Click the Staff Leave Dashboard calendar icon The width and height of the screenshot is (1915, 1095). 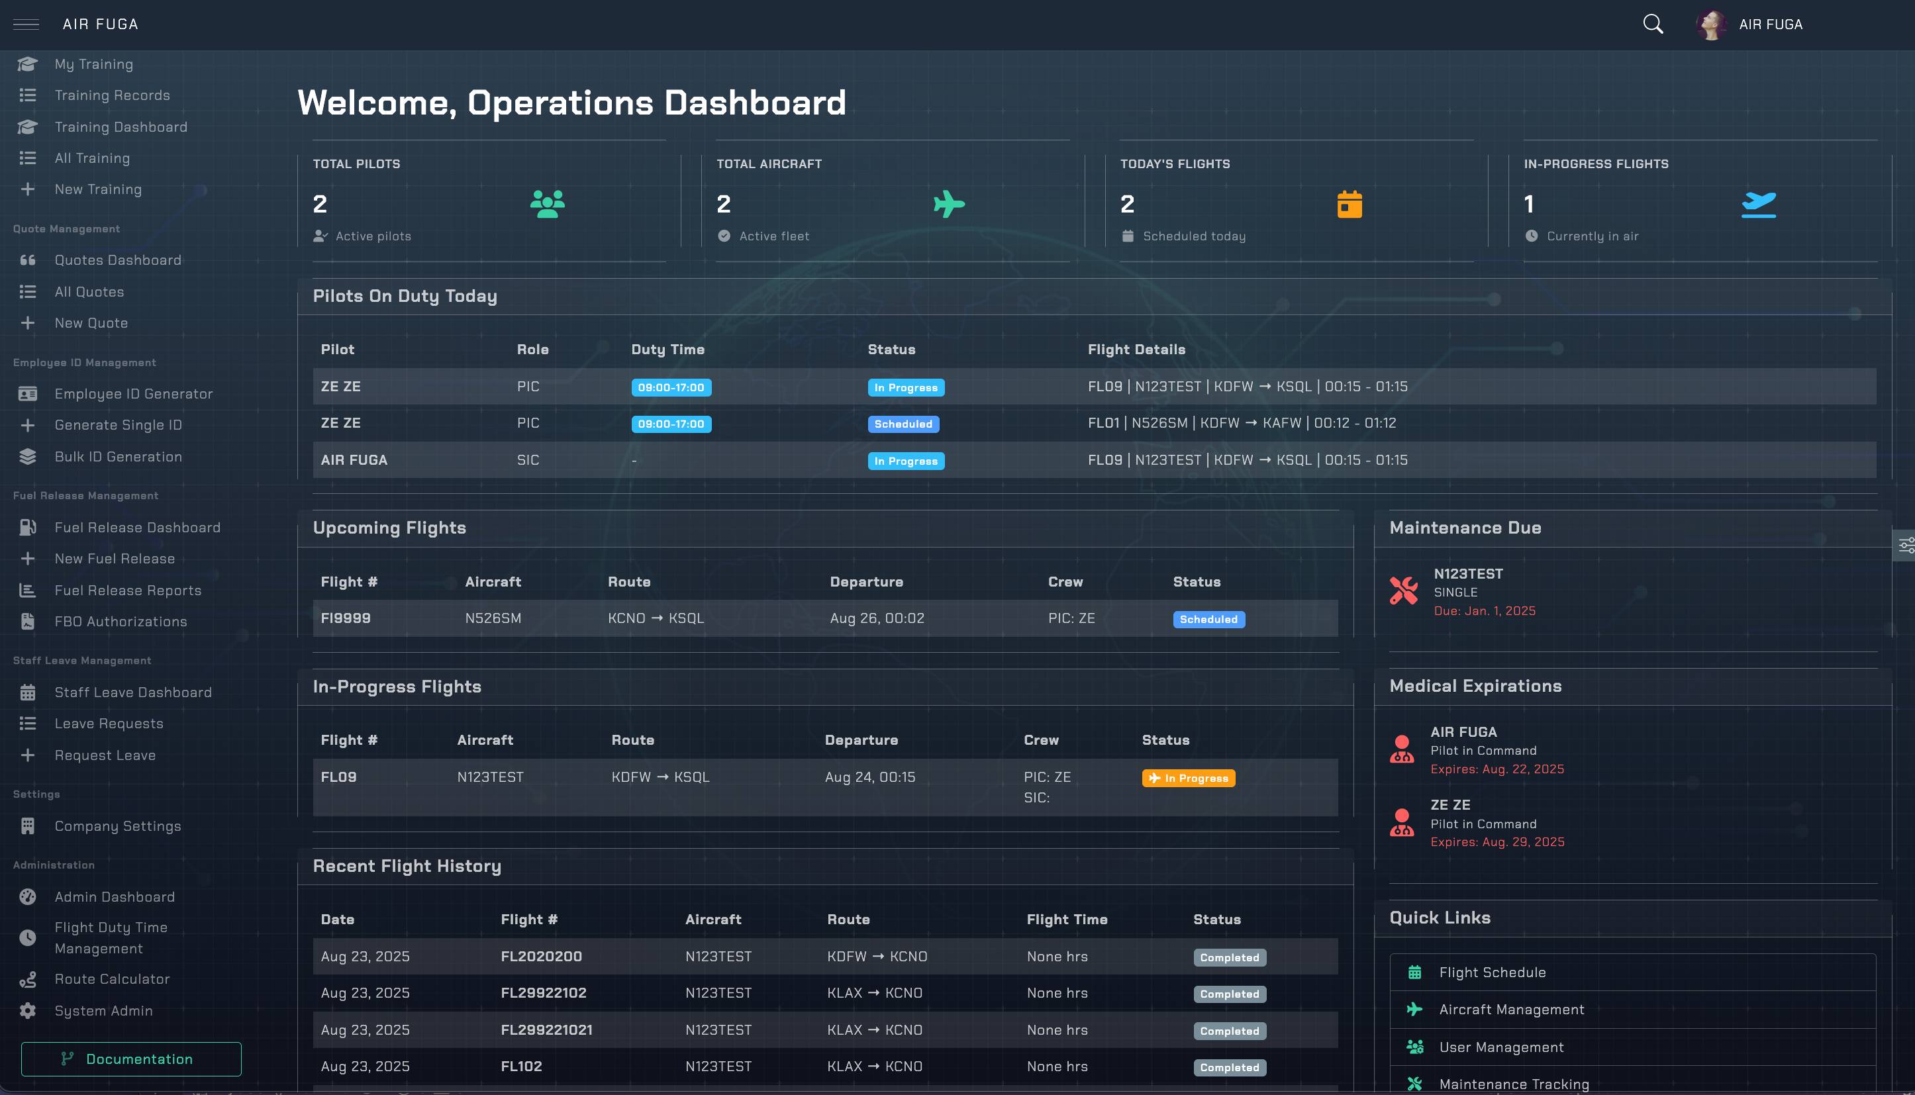[x=28, y=692]
